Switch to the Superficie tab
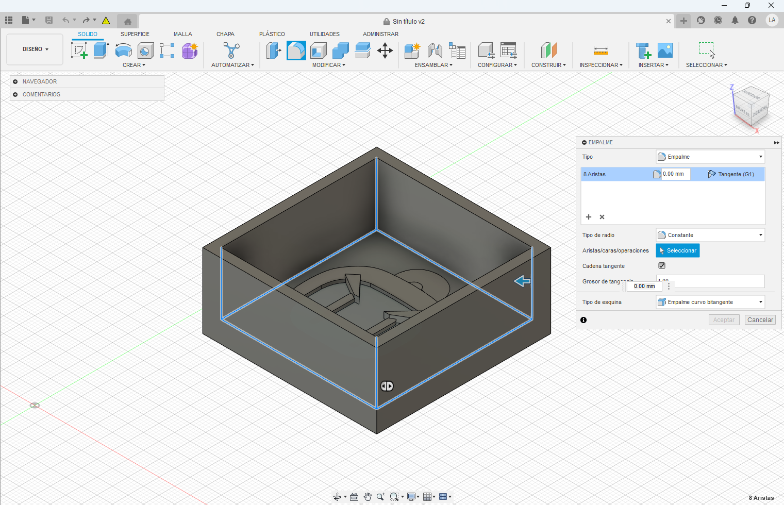This screenshot has height=505, width=784. pyautogui.click(x=135, y=34)
